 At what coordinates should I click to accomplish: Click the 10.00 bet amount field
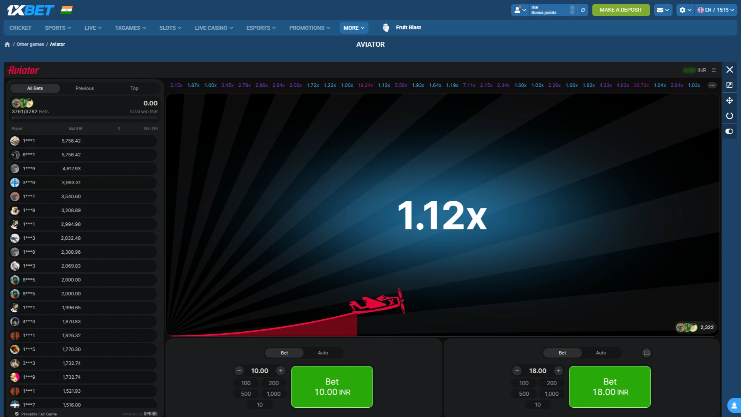tap(260, 371)
